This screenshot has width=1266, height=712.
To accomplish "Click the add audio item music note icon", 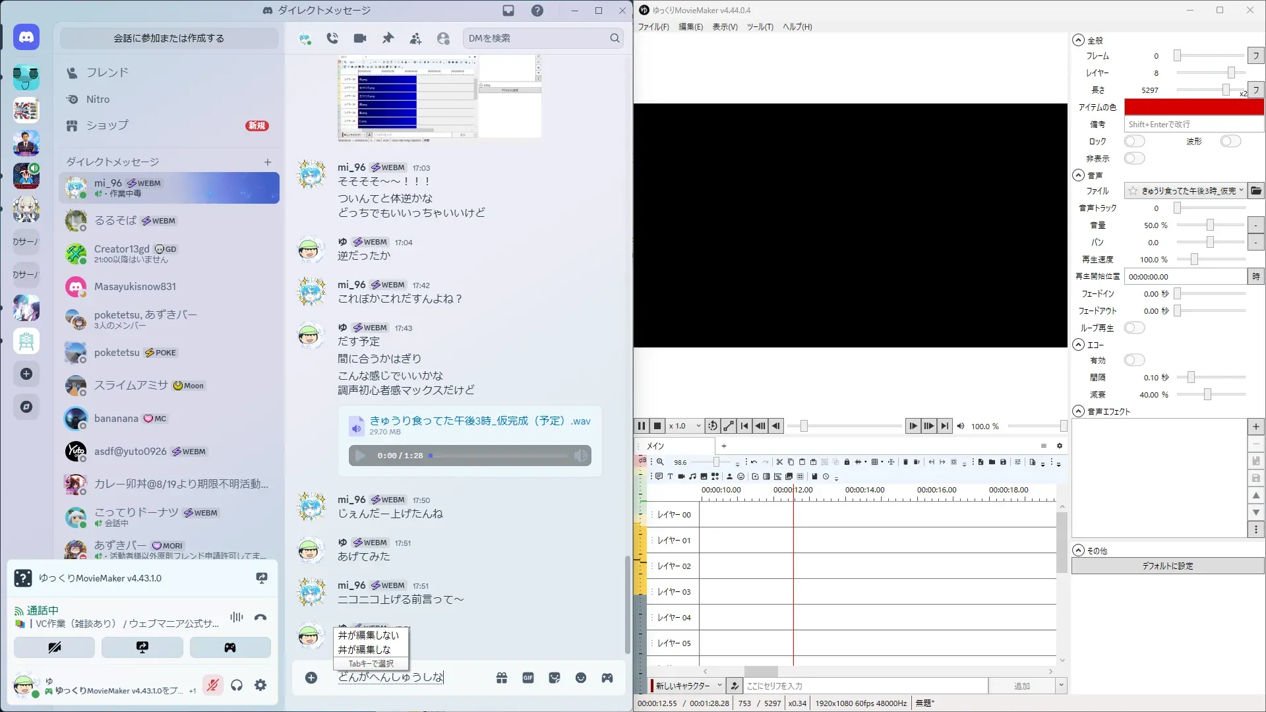I will tap(692, 477).
